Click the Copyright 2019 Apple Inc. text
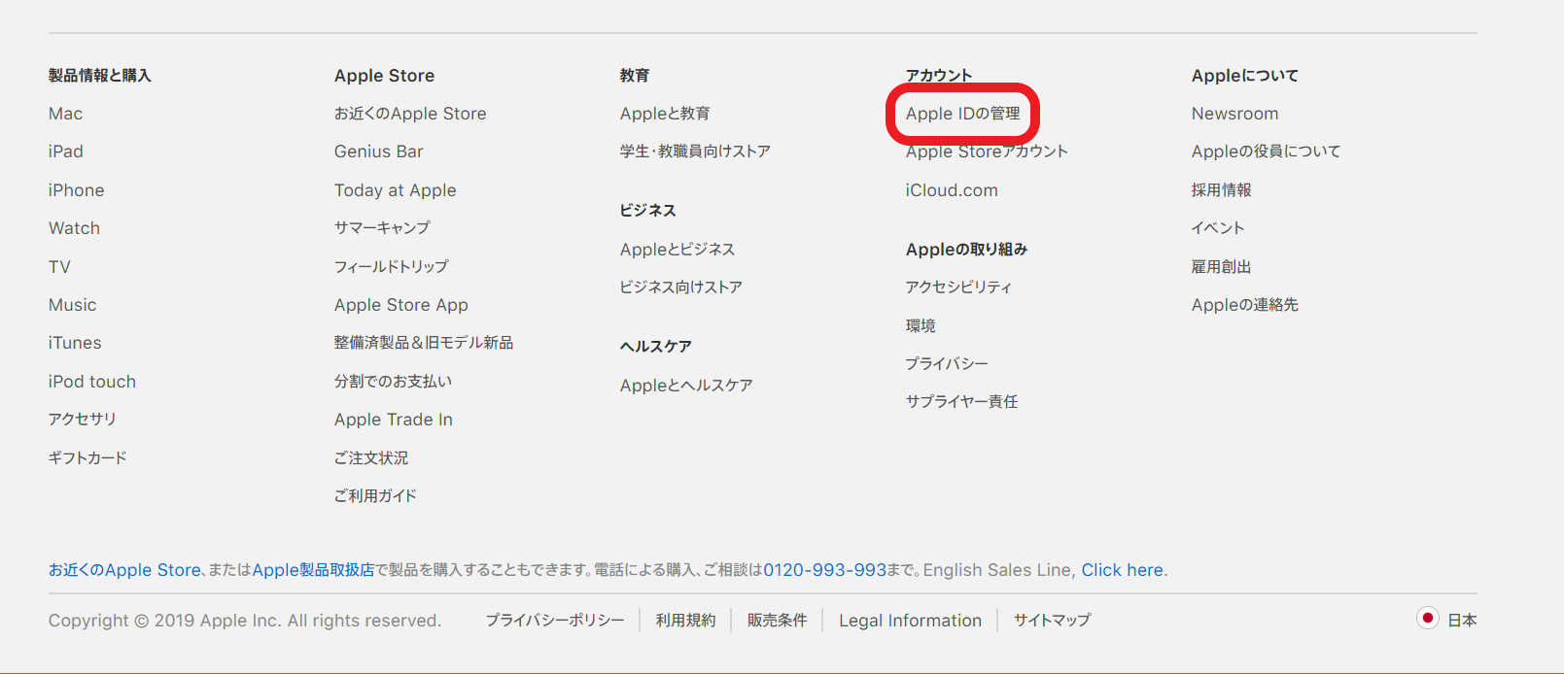The image size is (1564, 674). coord(245,621)
